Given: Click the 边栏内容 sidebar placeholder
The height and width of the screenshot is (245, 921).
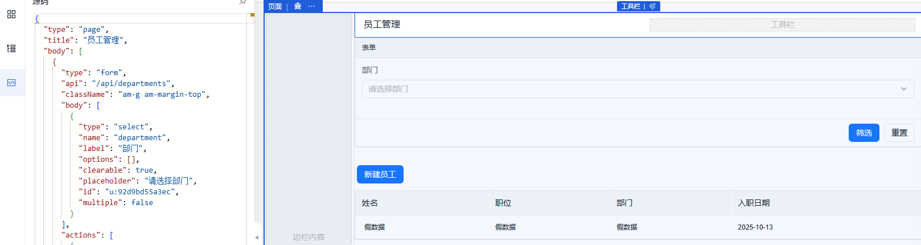Looking at the screenshot, I should pos(309,237).
